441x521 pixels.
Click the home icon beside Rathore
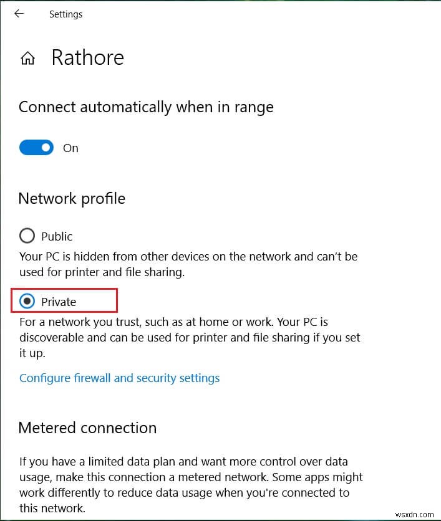(27, 59)
